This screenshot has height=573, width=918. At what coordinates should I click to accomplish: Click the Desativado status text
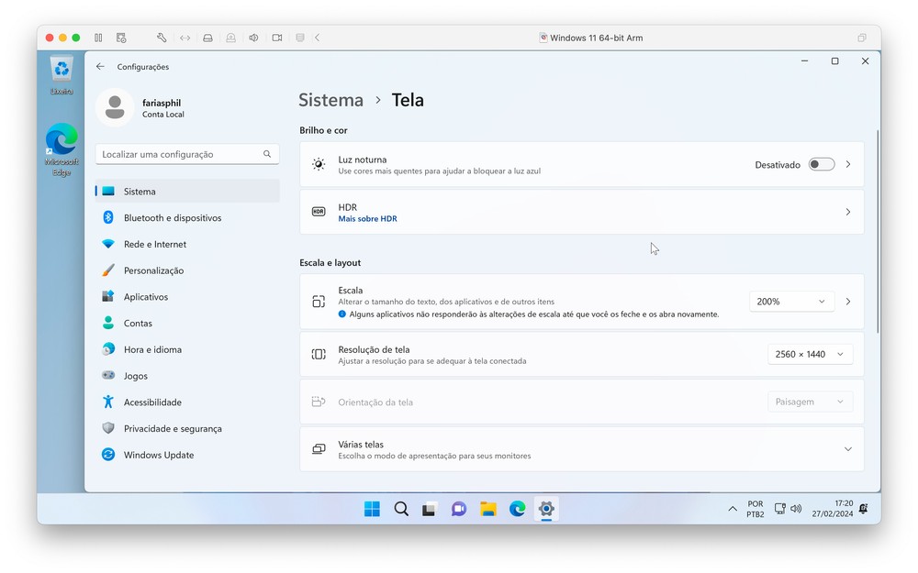pos(778,165)
